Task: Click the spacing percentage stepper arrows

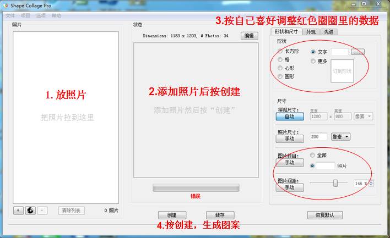Action: click(x=371, y=184)
